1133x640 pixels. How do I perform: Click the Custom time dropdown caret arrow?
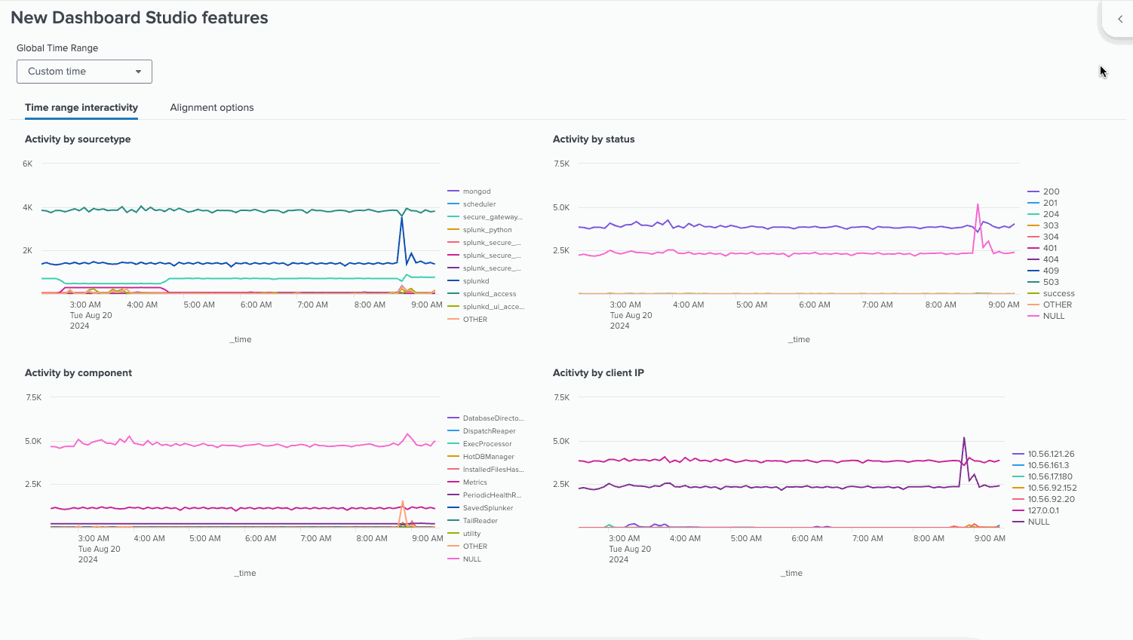coord(138,72)
